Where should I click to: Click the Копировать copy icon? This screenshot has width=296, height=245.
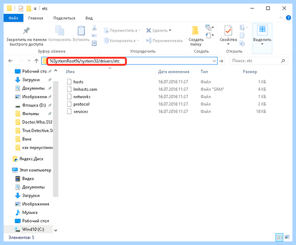60,31
